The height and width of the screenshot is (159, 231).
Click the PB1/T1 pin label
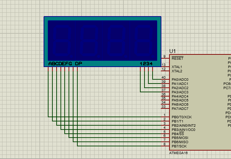[x=178, y=121]
